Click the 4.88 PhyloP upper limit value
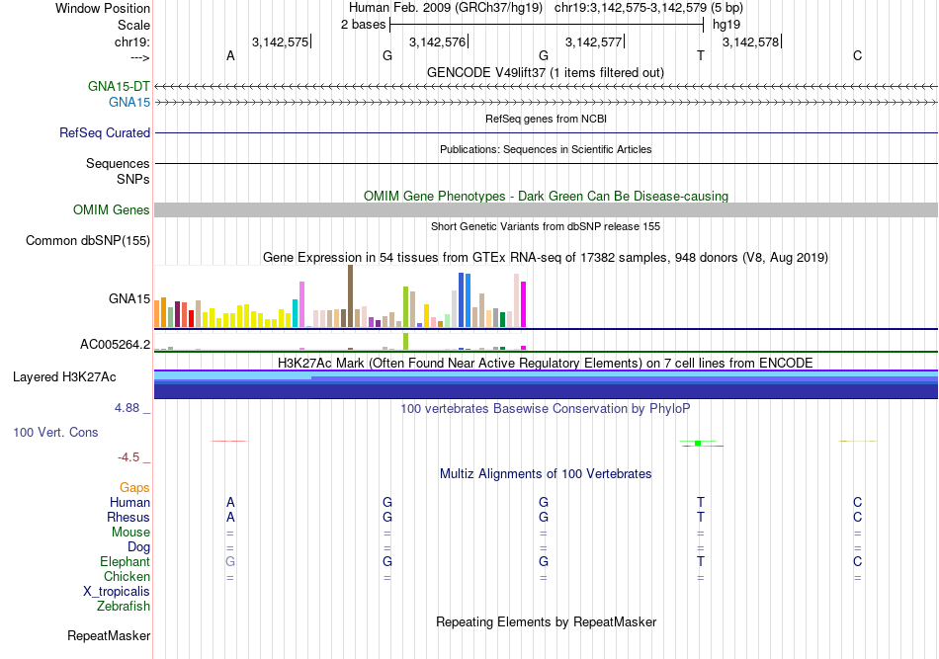This screenshot has height=659, width=939. pyautogui.click(x=127, y=408)
